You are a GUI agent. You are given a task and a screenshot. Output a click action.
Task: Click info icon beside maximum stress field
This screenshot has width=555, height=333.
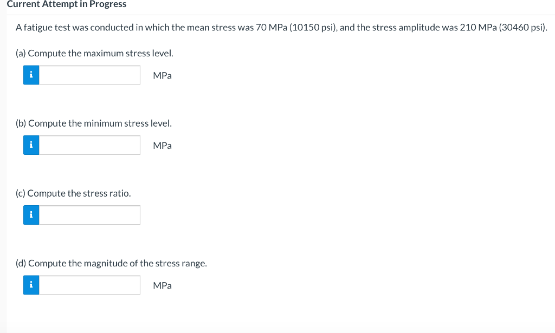coord(31,75)
